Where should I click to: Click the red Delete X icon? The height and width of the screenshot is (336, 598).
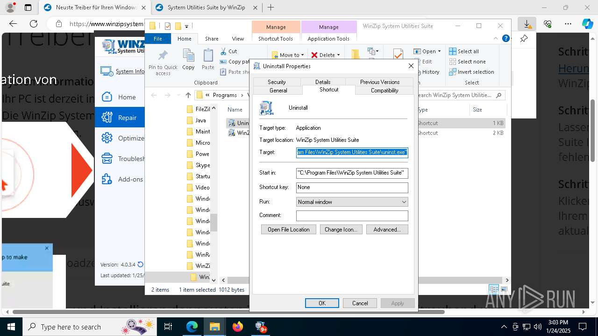[x=314, y=55]
